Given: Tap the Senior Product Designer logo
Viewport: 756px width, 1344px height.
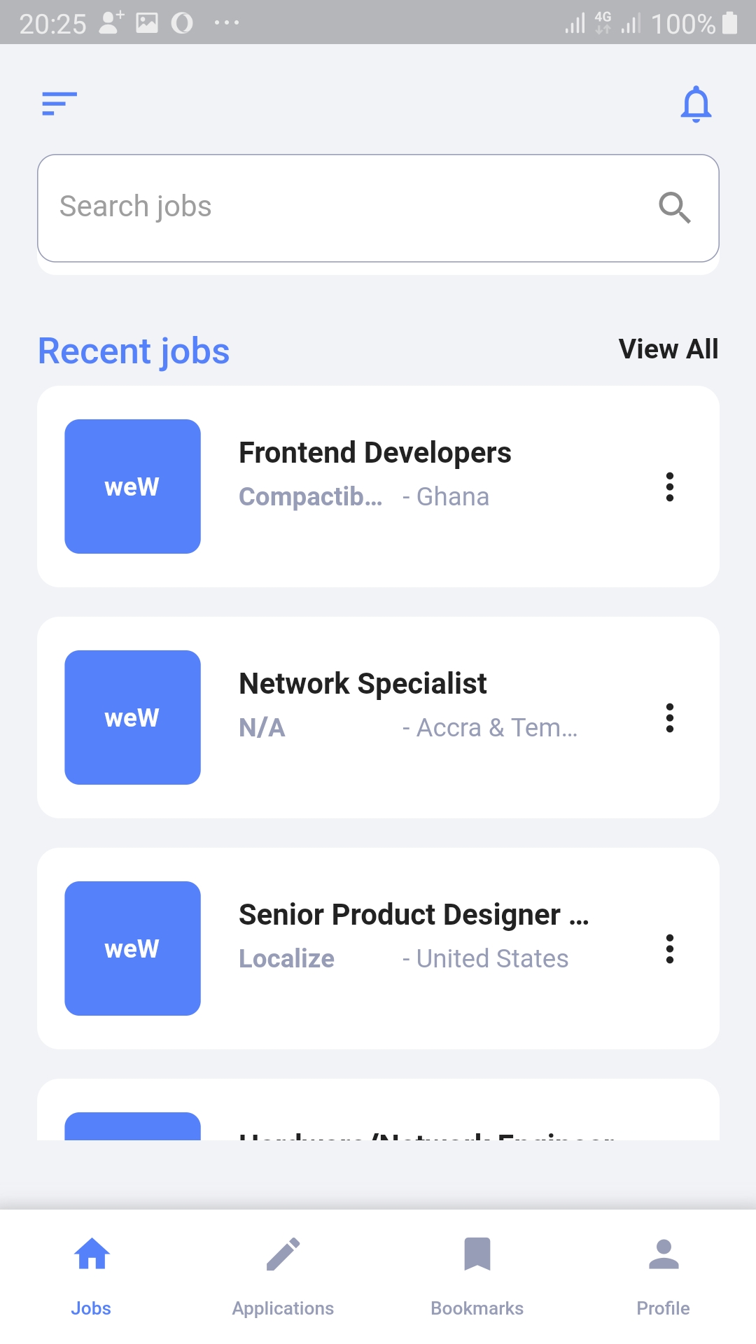Looking at the screenshot, I should 132,948.
